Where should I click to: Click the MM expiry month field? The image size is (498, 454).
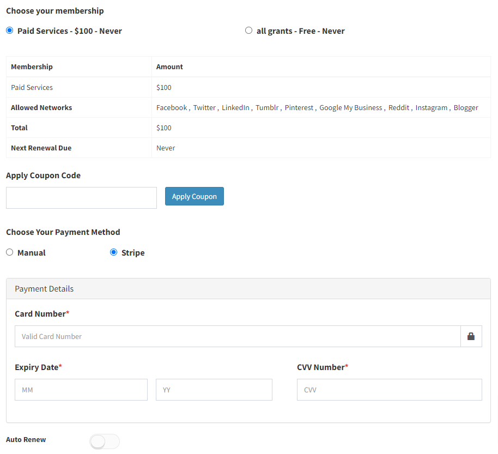coord(81,390)
